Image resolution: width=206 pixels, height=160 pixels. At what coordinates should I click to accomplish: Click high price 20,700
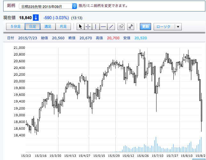coord(113,38)
